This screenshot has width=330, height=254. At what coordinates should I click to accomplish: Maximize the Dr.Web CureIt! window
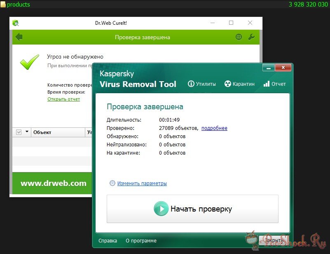231,23
